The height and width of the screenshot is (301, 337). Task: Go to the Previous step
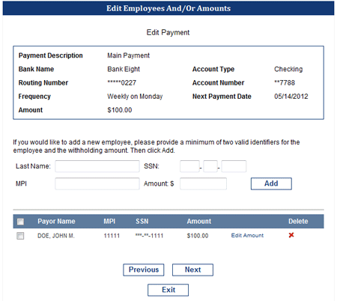pos(144,270)
